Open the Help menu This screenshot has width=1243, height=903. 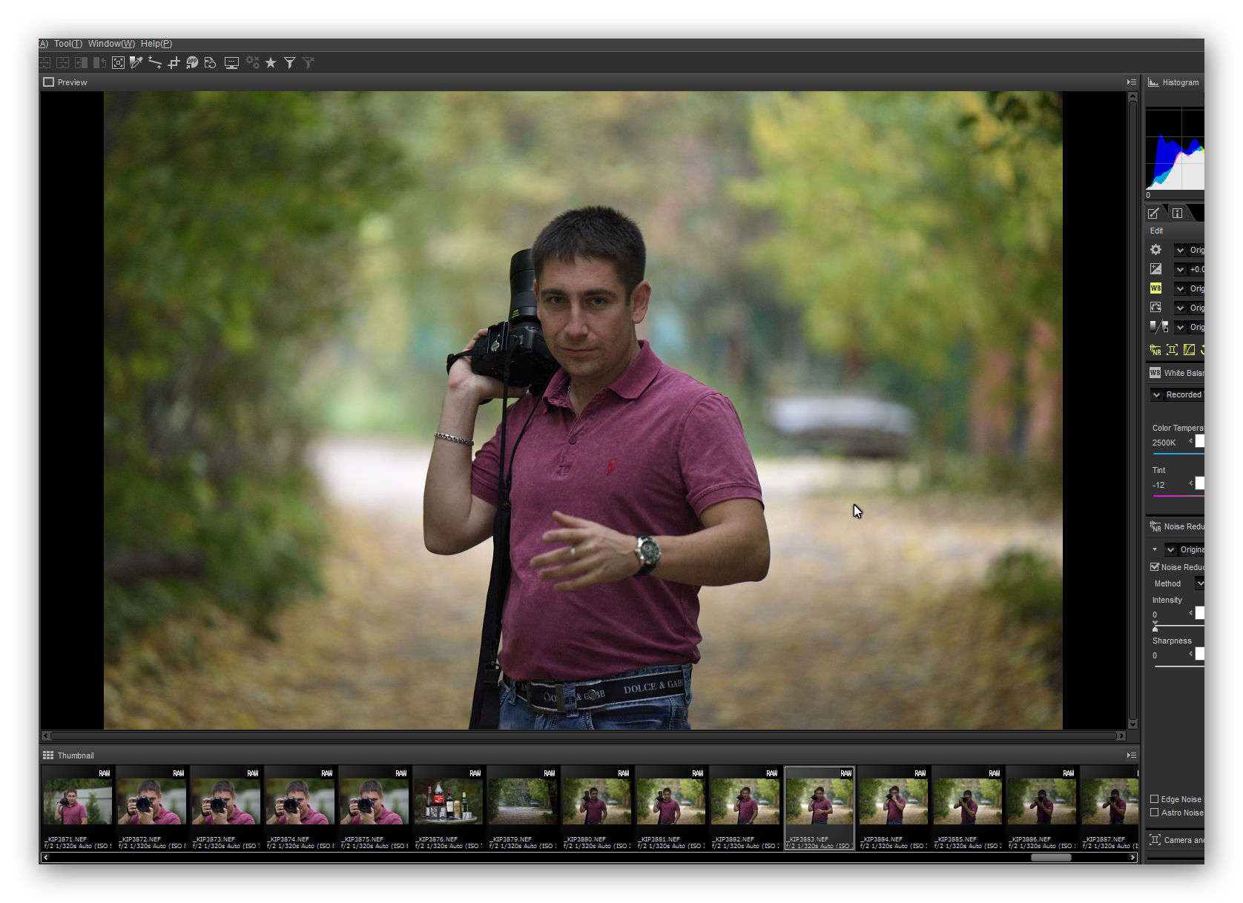(156, 44)
